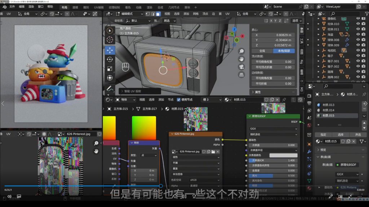Select the Move tool in viewport toolbar
Screen dimensions: 369x207
(x=110, y=50)
